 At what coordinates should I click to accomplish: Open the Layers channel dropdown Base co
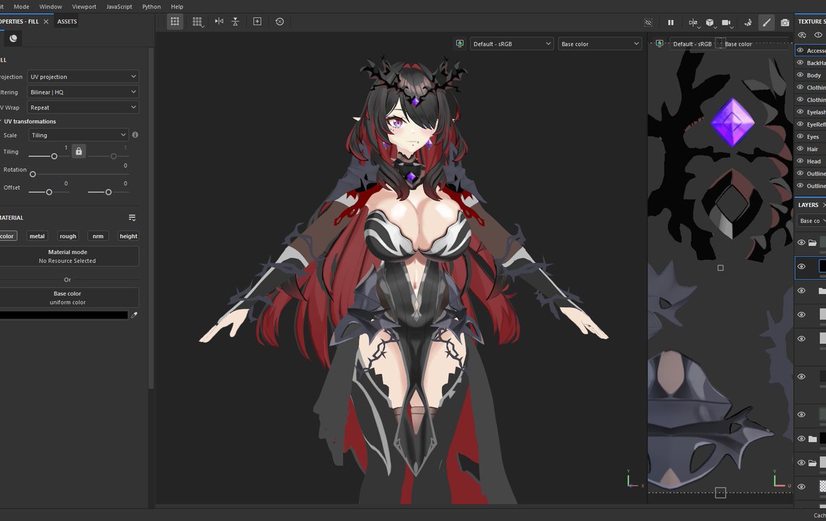tap(812, 221)
